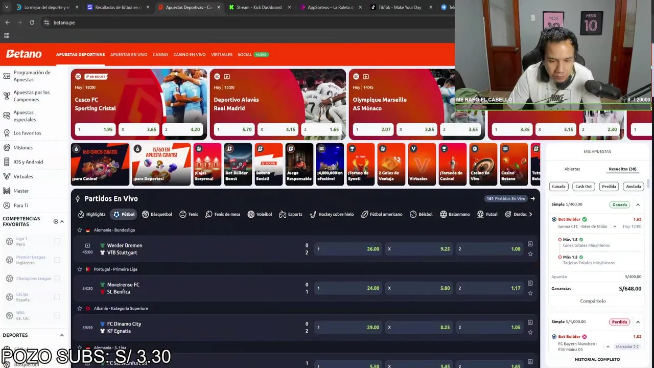Open the browser apps grid icon
The height and width of the screenshot is (368, 654).
7,36
